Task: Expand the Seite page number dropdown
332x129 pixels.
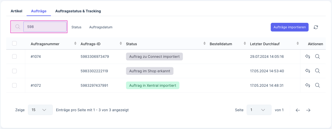Action: coord(258,110)
